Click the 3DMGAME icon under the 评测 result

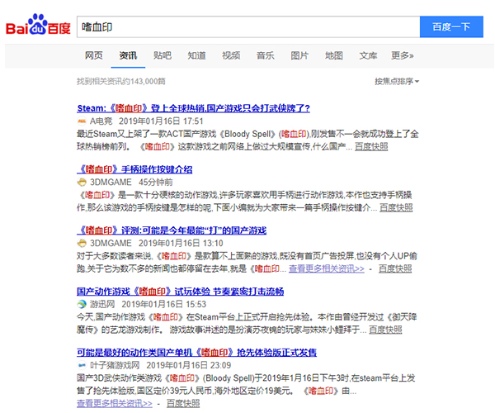[82, 243]
